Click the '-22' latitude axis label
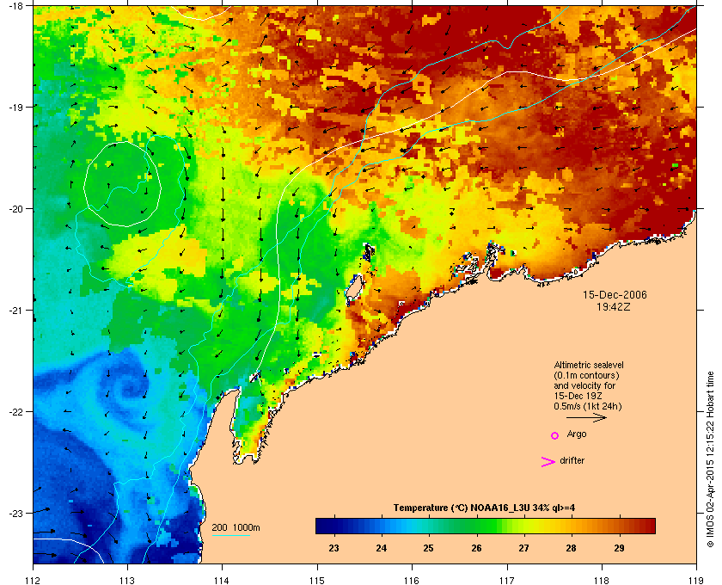This screenshot has width=722, height=585. pos(15,411)
